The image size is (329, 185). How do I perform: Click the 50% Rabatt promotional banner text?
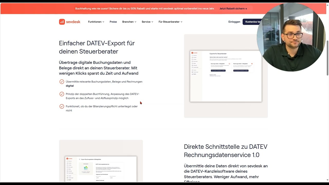pyautogui.click(x=145, y=8)
